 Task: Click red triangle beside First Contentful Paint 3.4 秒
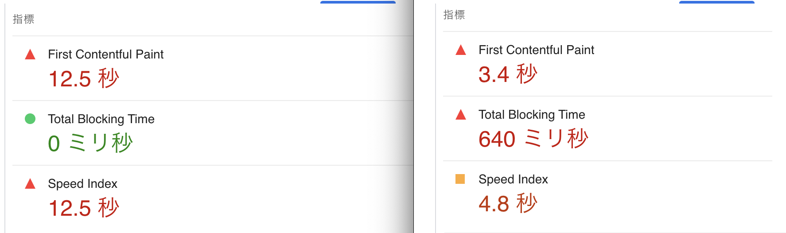[x=461, y=50]
